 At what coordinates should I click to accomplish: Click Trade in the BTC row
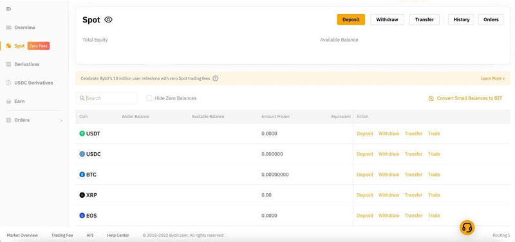(434, 175)
